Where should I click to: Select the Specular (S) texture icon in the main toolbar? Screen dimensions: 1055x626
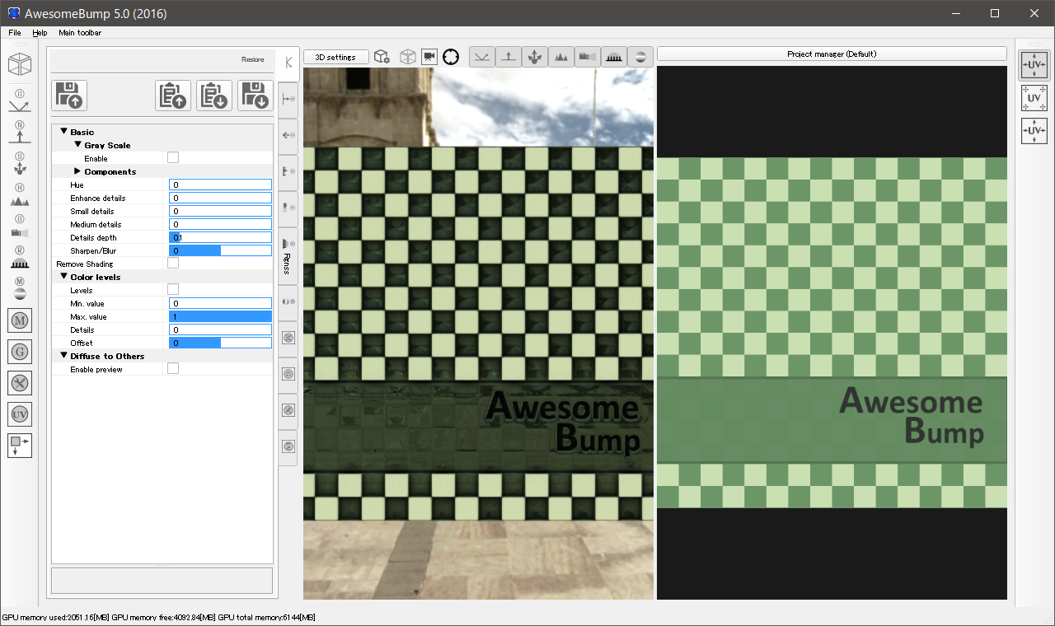(20, 165)
